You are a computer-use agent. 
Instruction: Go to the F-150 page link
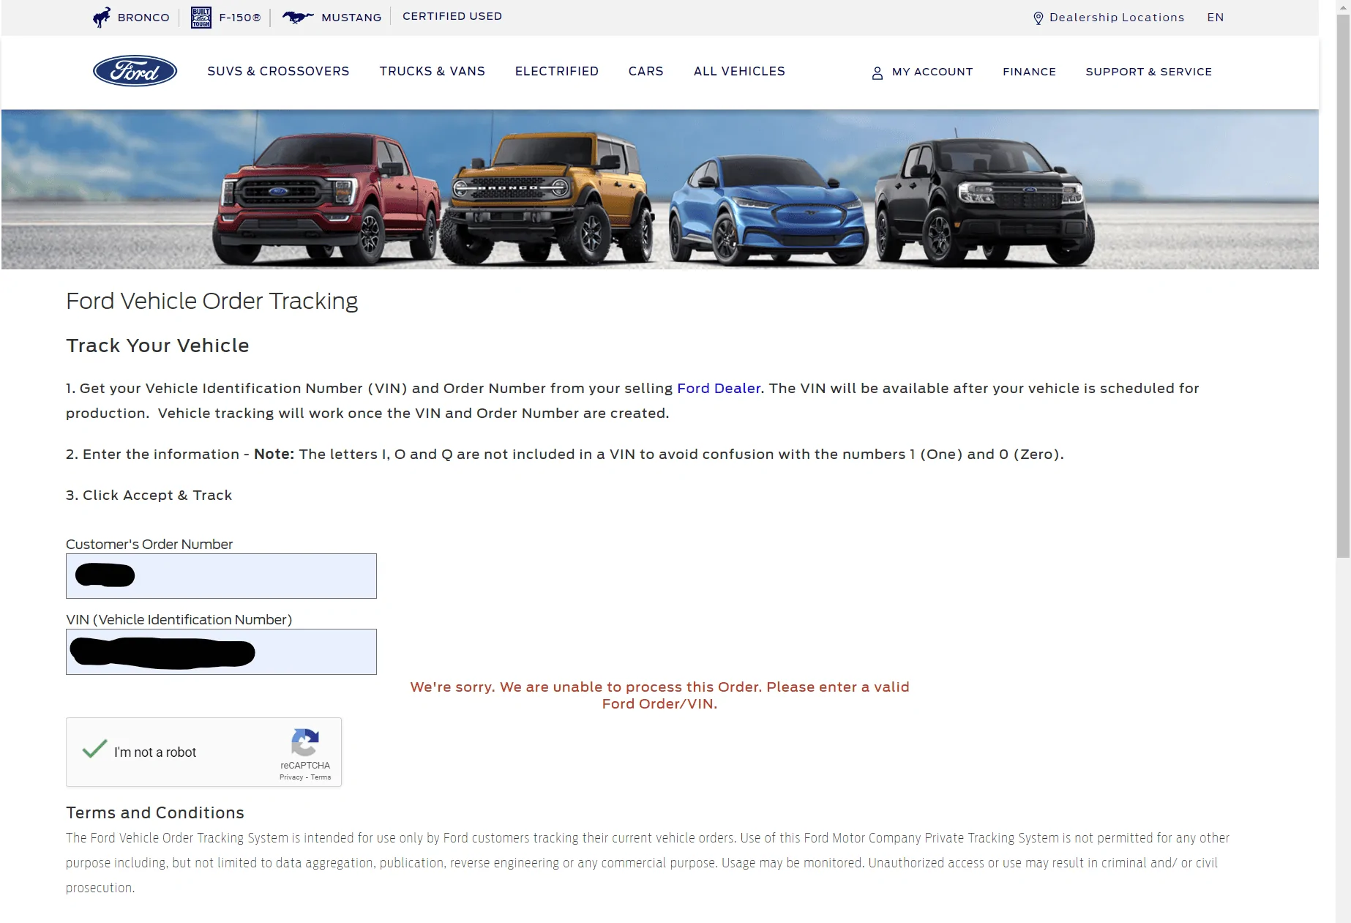point(240,18)
